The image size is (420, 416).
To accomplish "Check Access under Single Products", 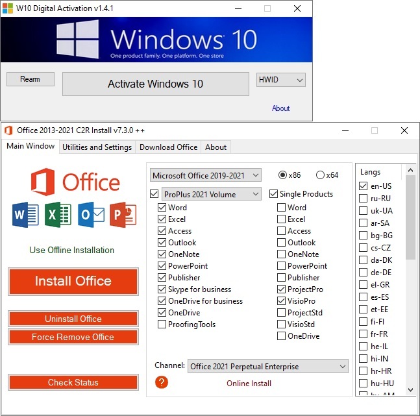I will 281,230.
